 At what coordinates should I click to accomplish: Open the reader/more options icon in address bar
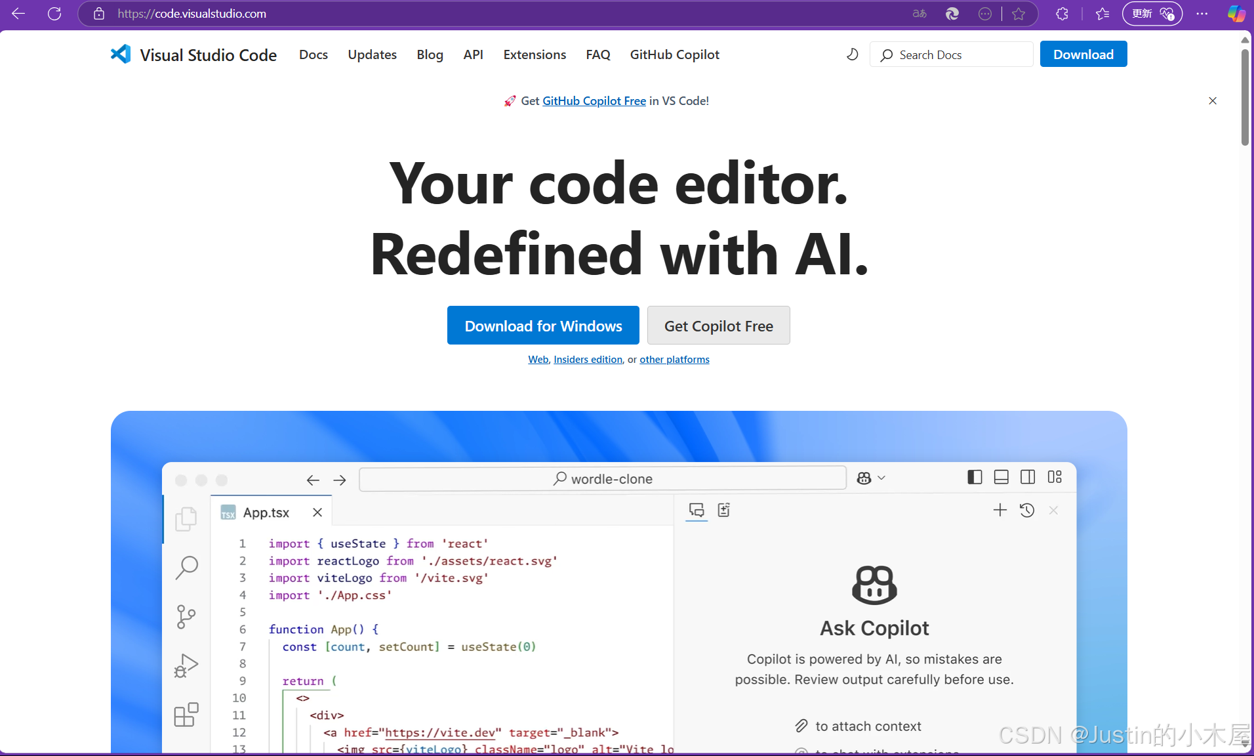pyautogui.click(x=985, y=13)
